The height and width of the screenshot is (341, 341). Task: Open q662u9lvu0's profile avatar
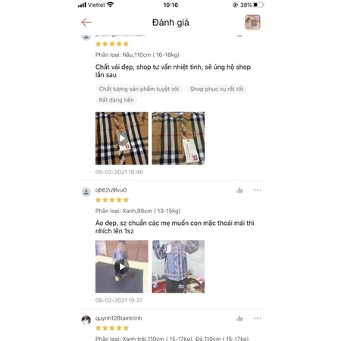click(x=86, y=192)
